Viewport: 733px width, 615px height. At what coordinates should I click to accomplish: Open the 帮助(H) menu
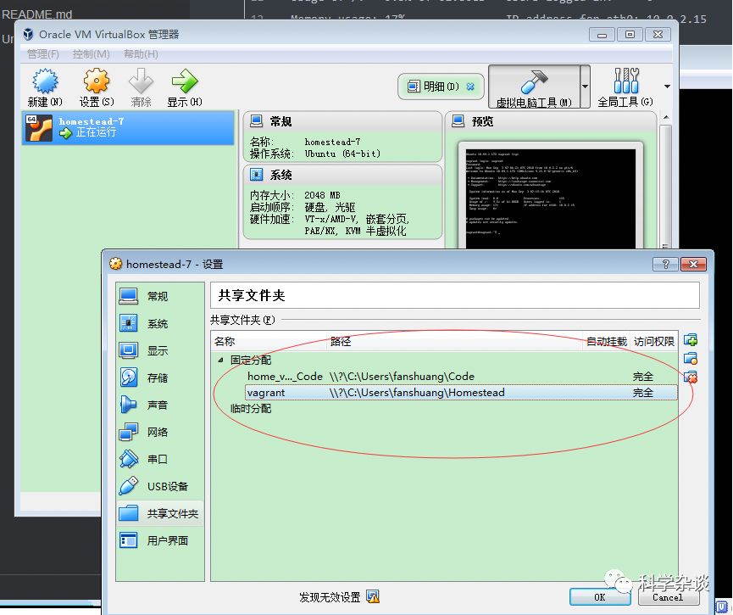pyautogui.click(x=141, y=54)
